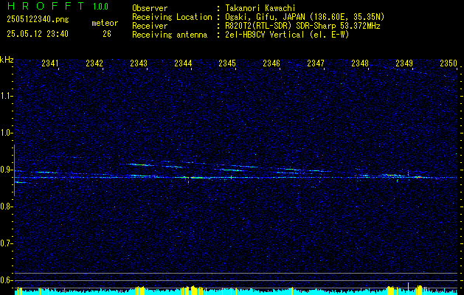464x295 pixels.
Task: Click the meteor count value 26
Action: pos(107,34)
